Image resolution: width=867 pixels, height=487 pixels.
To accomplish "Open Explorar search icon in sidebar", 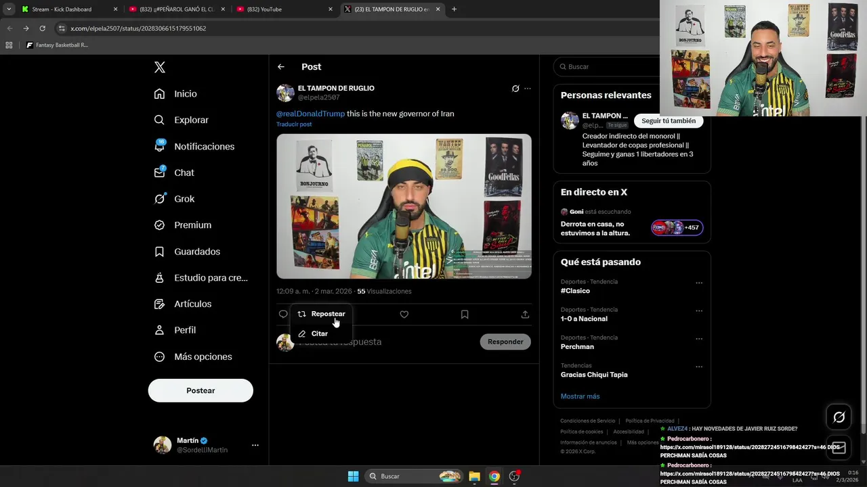I will [159, 120].
